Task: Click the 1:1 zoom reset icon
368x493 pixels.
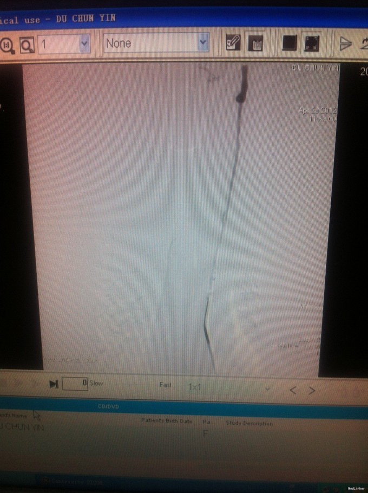Action: [6, 44]
